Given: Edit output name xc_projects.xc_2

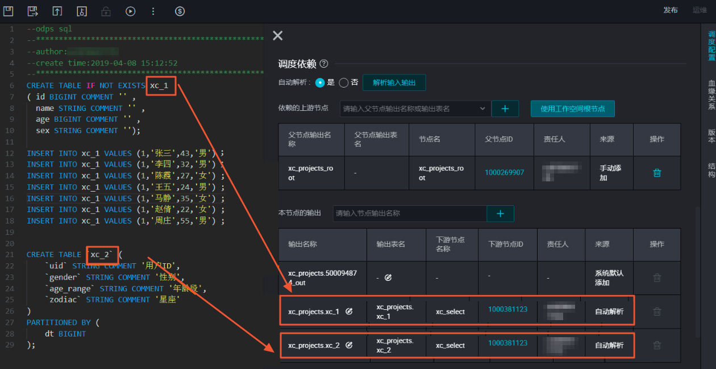Looking at the screenshot, I should [349, 345].
